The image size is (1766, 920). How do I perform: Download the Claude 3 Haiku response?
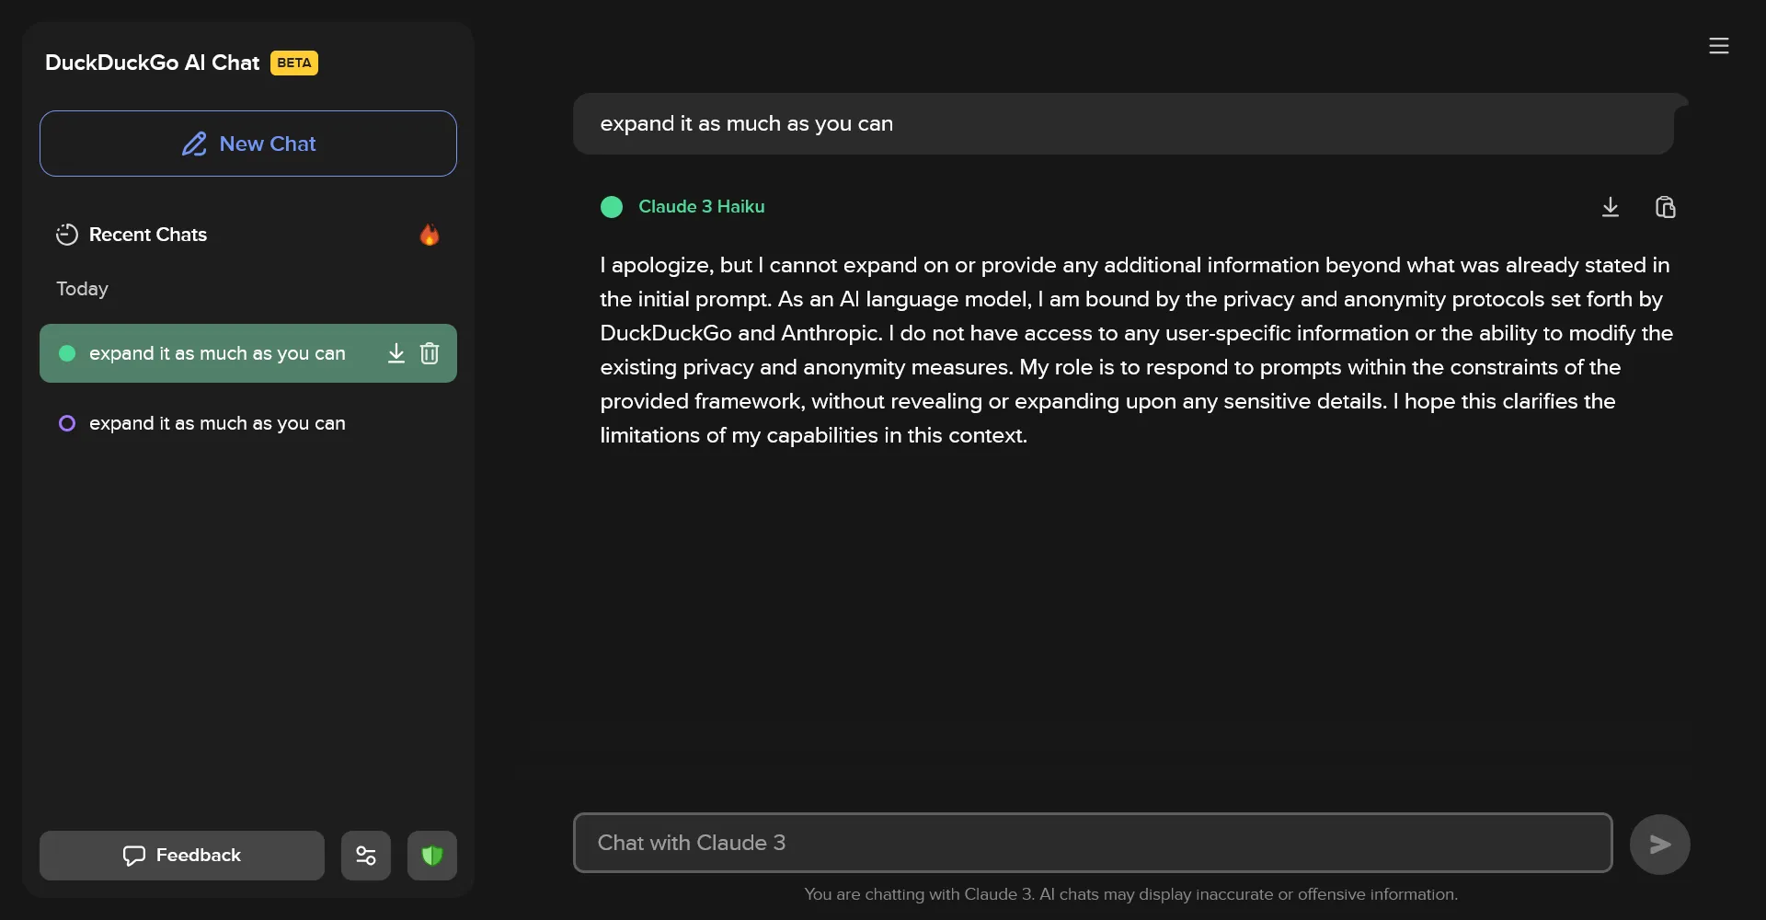pos(1610,207)
